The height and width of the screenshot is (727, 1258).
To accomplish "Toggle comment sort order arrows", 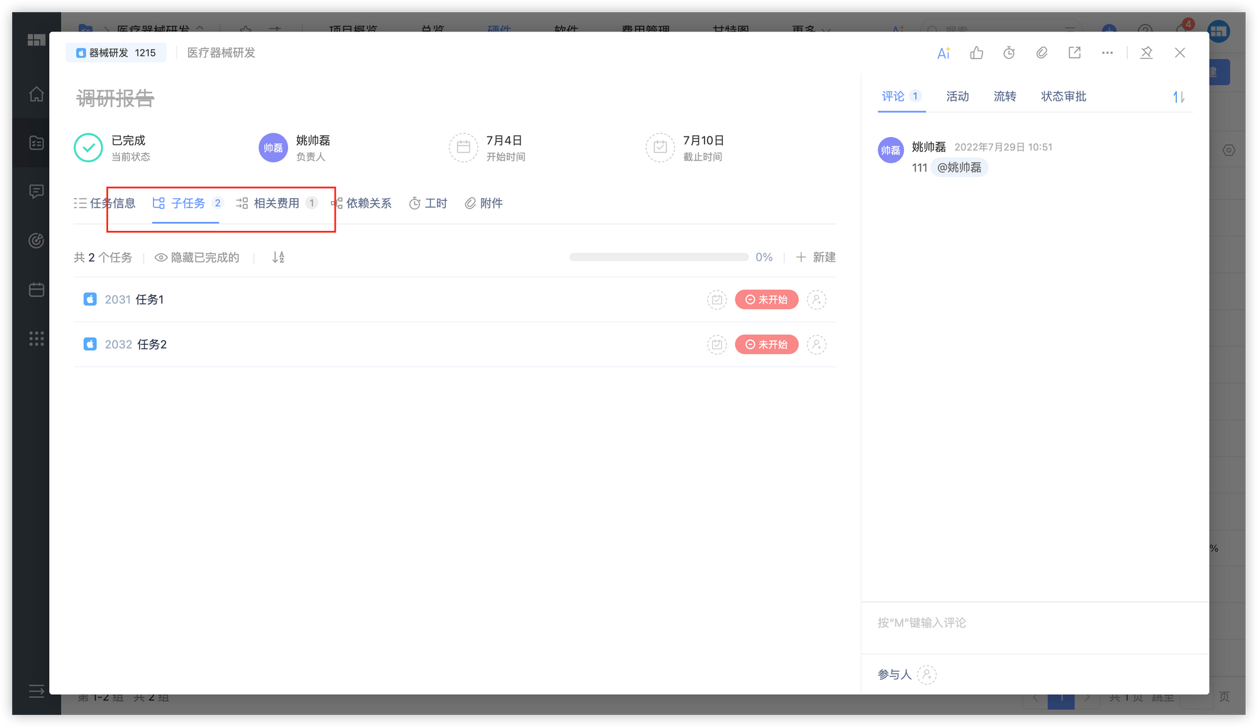I will [x=1178, y=97].
